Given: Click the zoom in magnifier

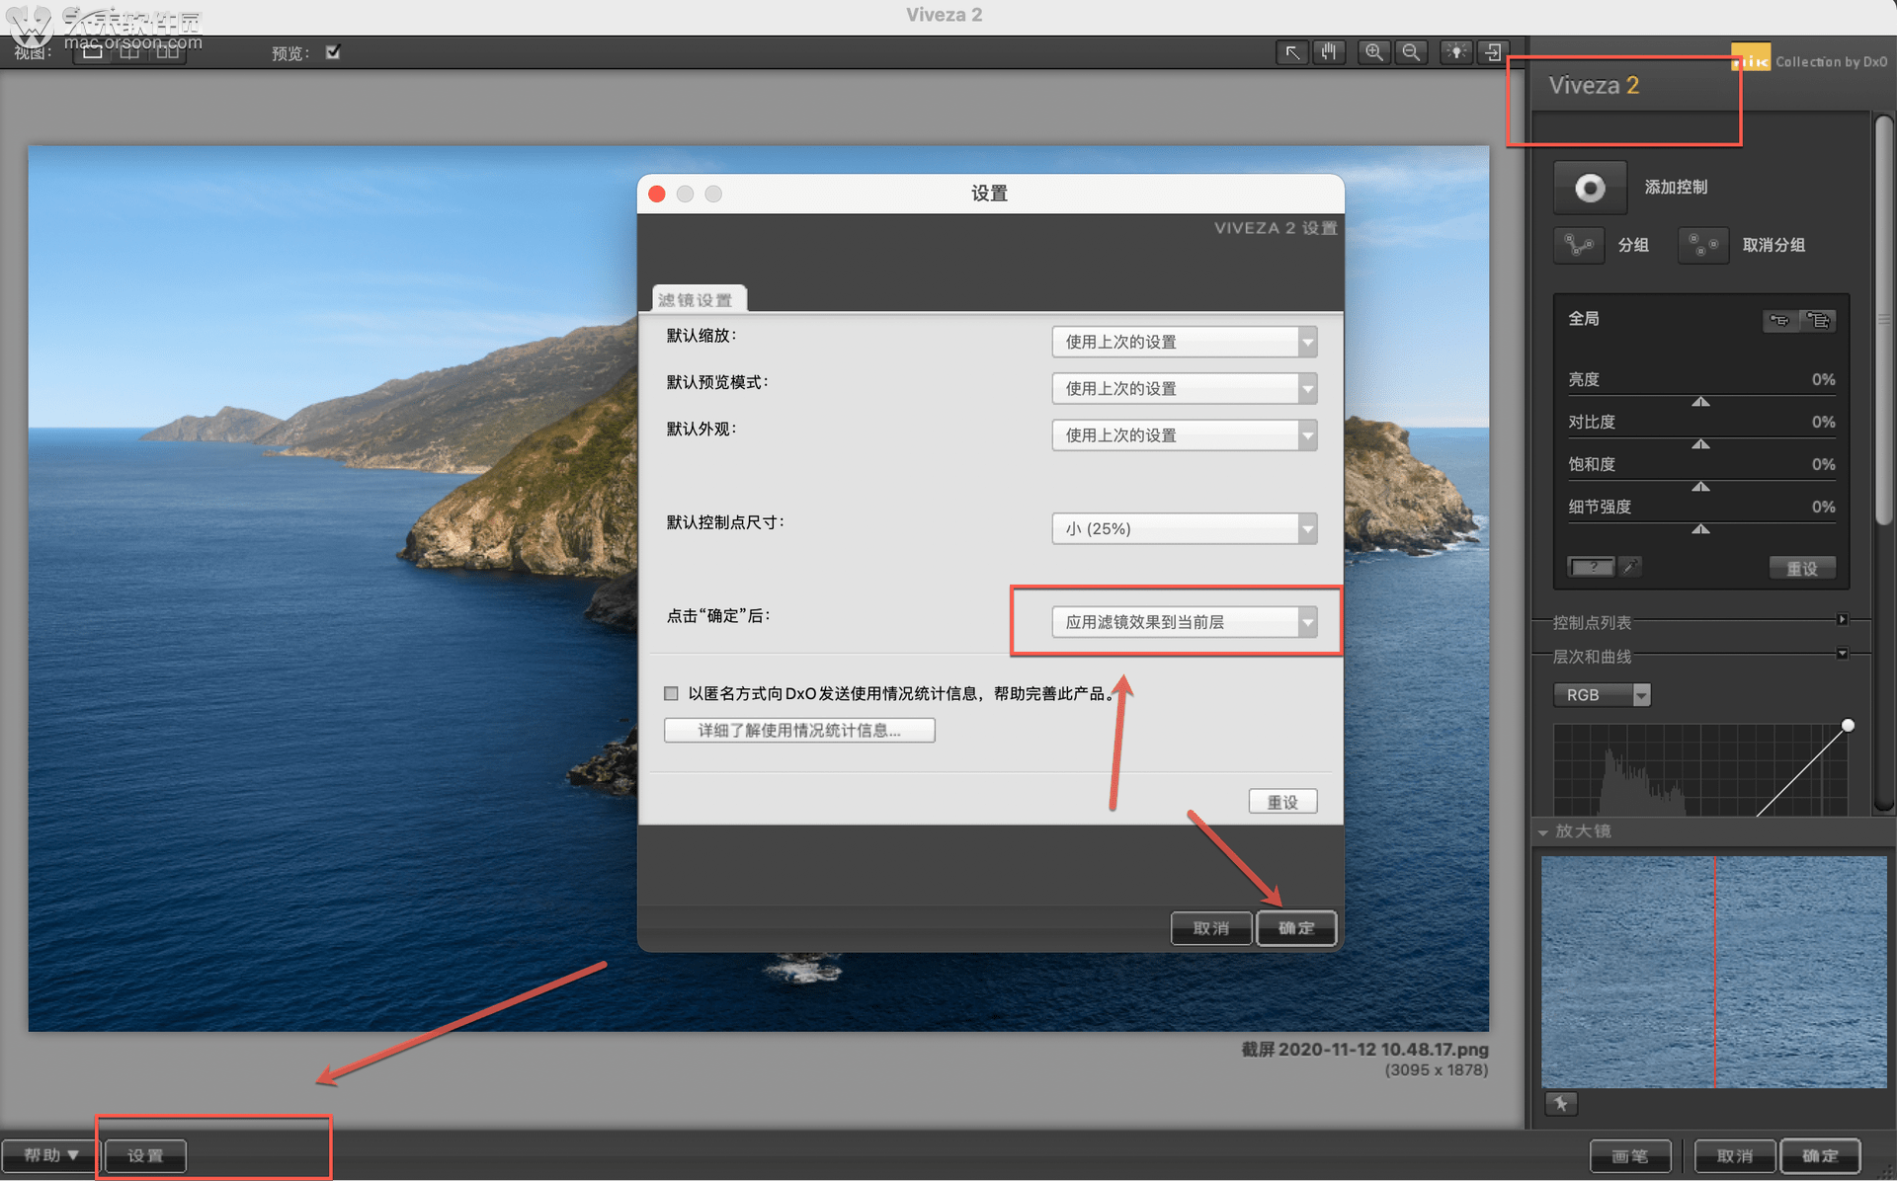Looking at the screenshot, I should (x=1373, y=52).
